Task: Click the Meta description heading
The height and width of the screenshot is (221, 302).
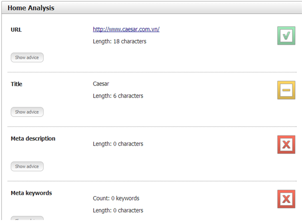Action: click(x=33, y=138)
